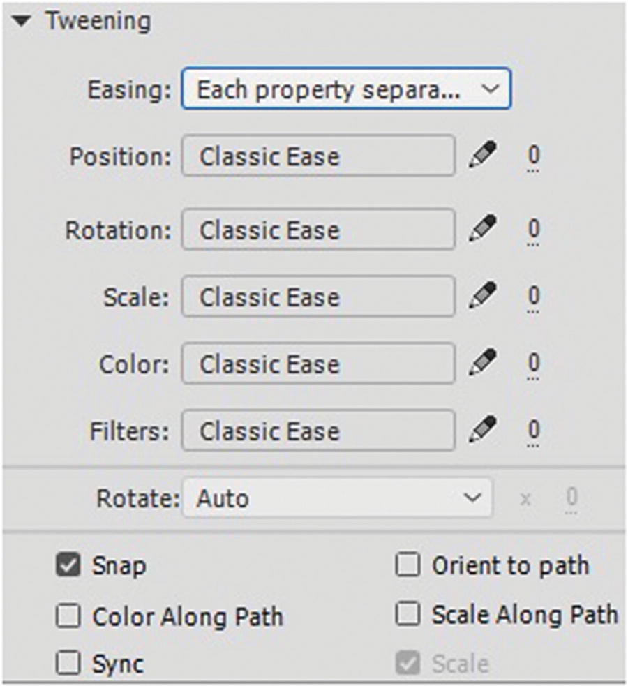Click the Color ease edit pencil

[483, 363]
